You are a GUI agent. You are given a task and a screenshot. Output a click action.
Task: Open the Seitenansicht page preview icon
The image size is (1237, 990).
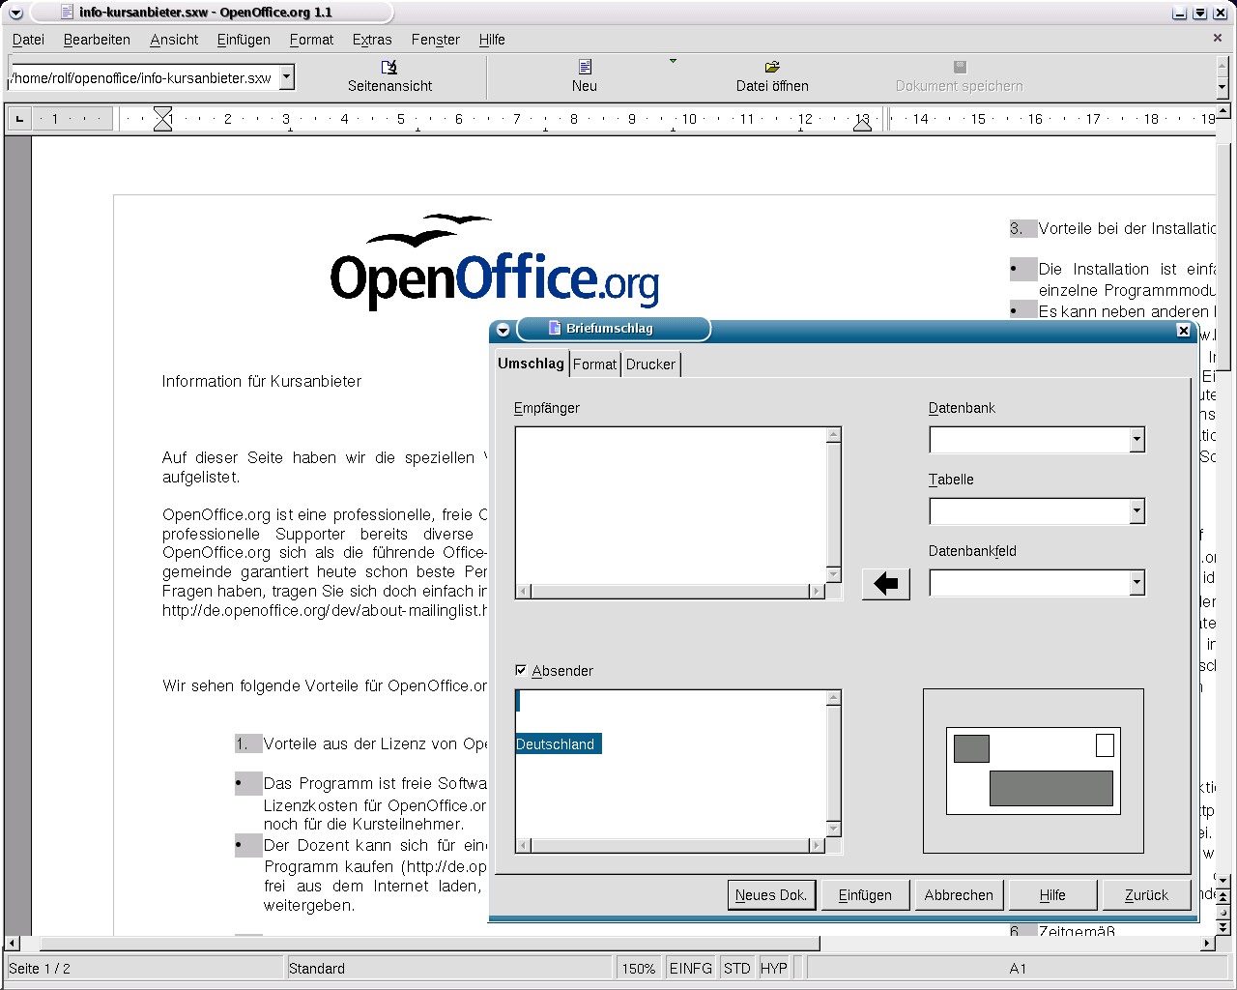point(389,68)
